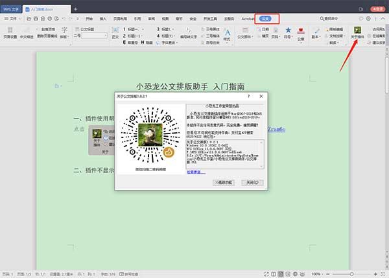389x278 pixels.
Task: Click the 限制编辑 lock command
Action: pos(334,29)
